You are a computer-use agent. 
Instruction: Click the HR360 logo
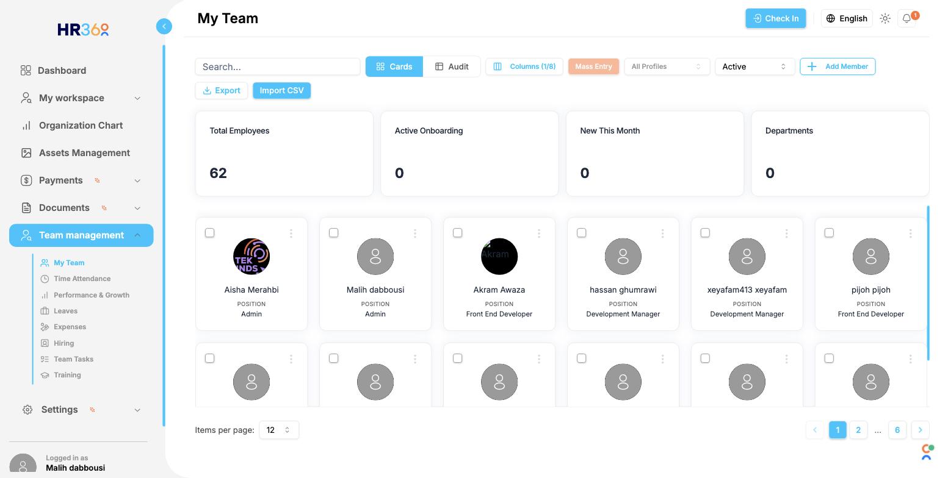pyautogui.click(x=83, y=29)
